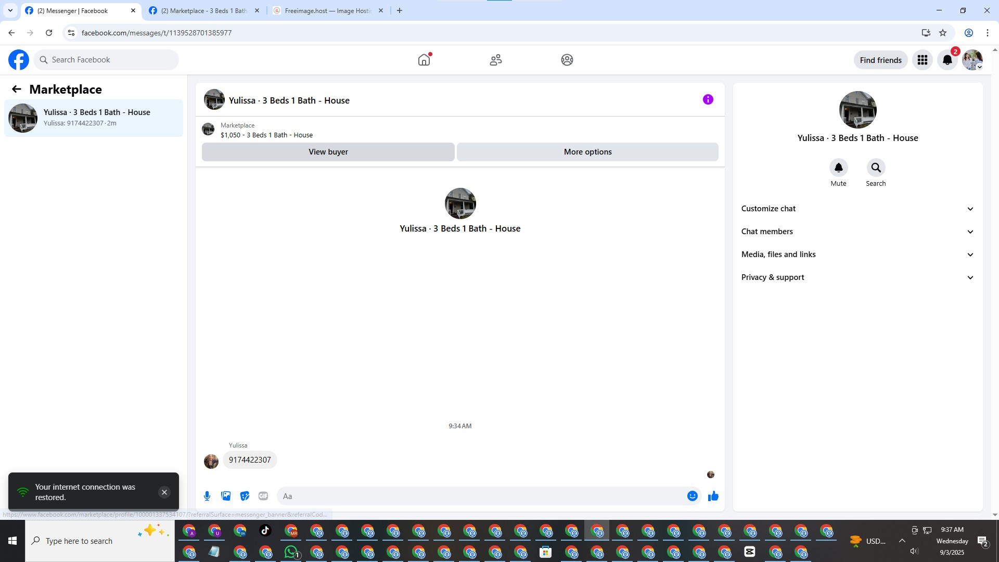Image resolution: width=999 pixels, height=562 pixels.
Task: Open the tab search dropdown arrow
Action: point(10,10)
